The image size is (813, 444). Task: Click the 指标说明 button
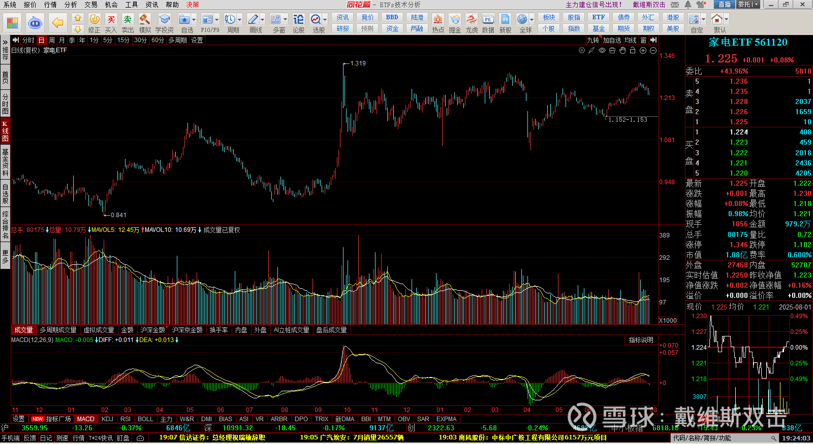tap(641, 340)
